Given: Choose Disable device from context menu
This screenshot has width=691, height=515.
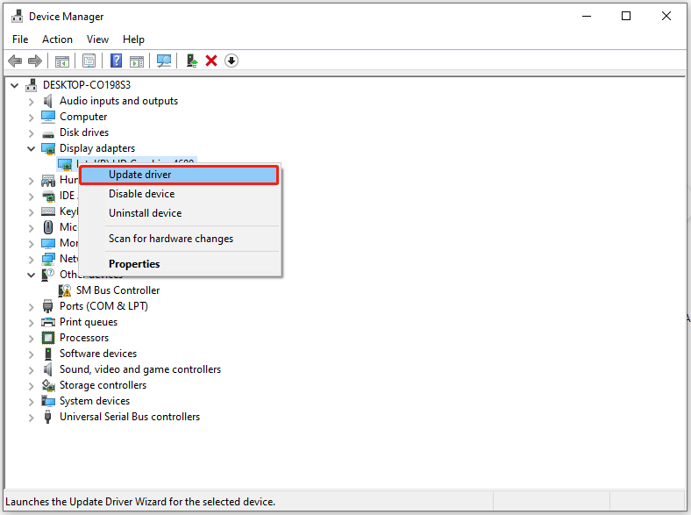Looking at the screenshot, I should coord(181,194).
